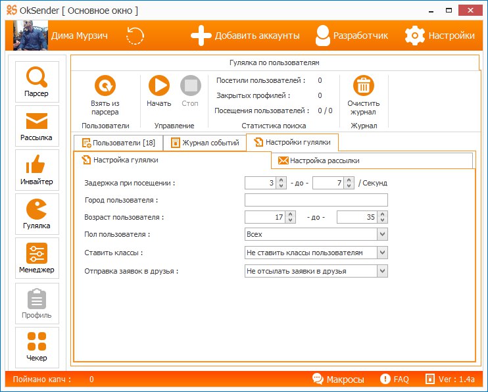The width and height of the screenshot is (488, 392).
Task: Expand Отправка заявок в друзья dropdown
Action: [382, 271]
